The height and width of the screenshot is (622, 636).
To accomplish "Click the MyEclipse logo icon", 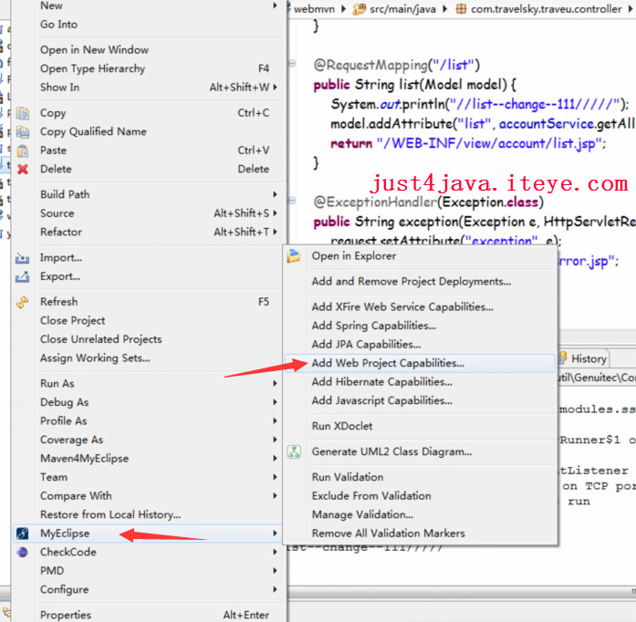I will tap(23, 533).
